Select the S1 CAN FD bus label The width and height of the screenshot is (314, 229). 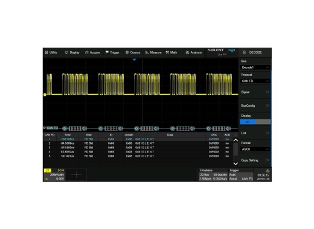pyautogui.click(x=51, y=128)
